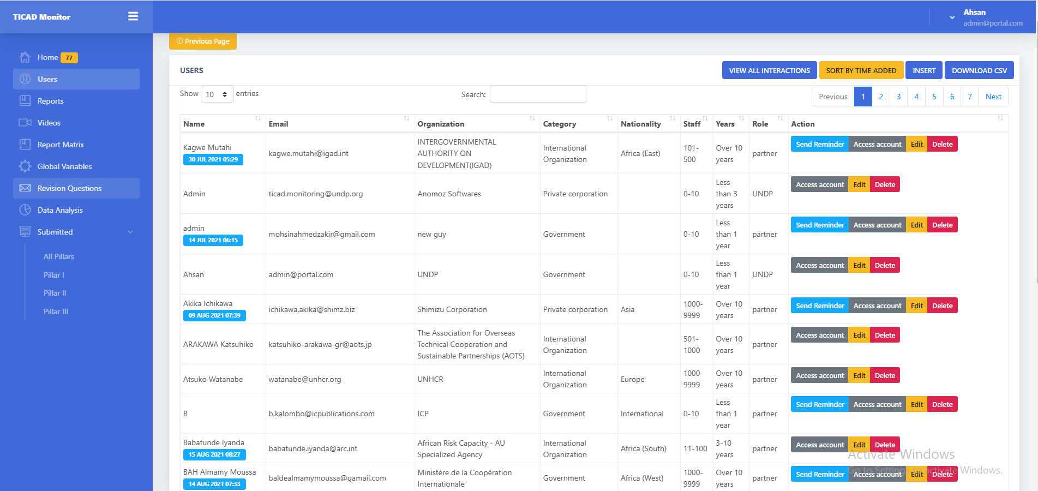Open the Show entries count dropdown

(217, 94)
